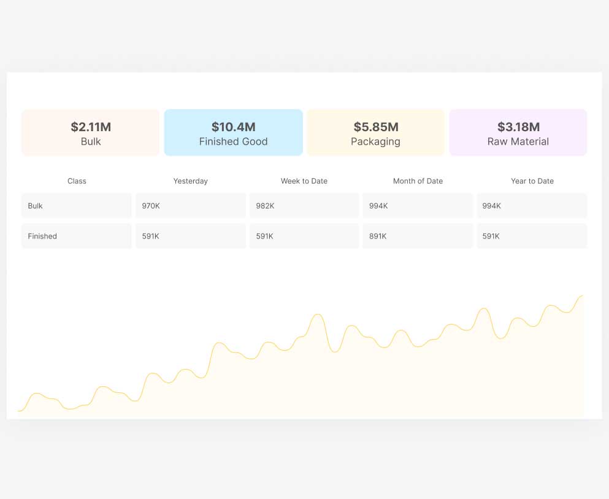Screen dimensions: 609x499
Task: Click the Class column header
Action: [77, 181]
